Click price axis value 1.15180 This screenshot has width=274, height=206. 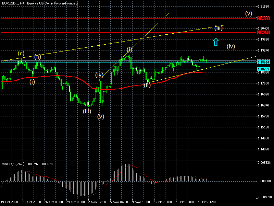click(x=263, y=127)
